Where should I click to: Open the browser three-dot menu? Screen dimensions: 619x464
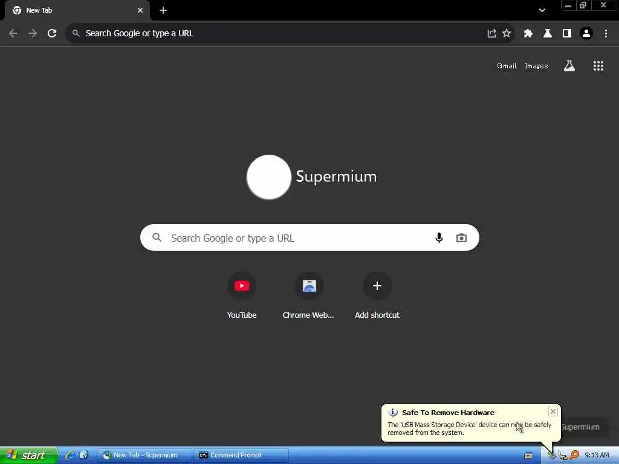pos(606,33)
